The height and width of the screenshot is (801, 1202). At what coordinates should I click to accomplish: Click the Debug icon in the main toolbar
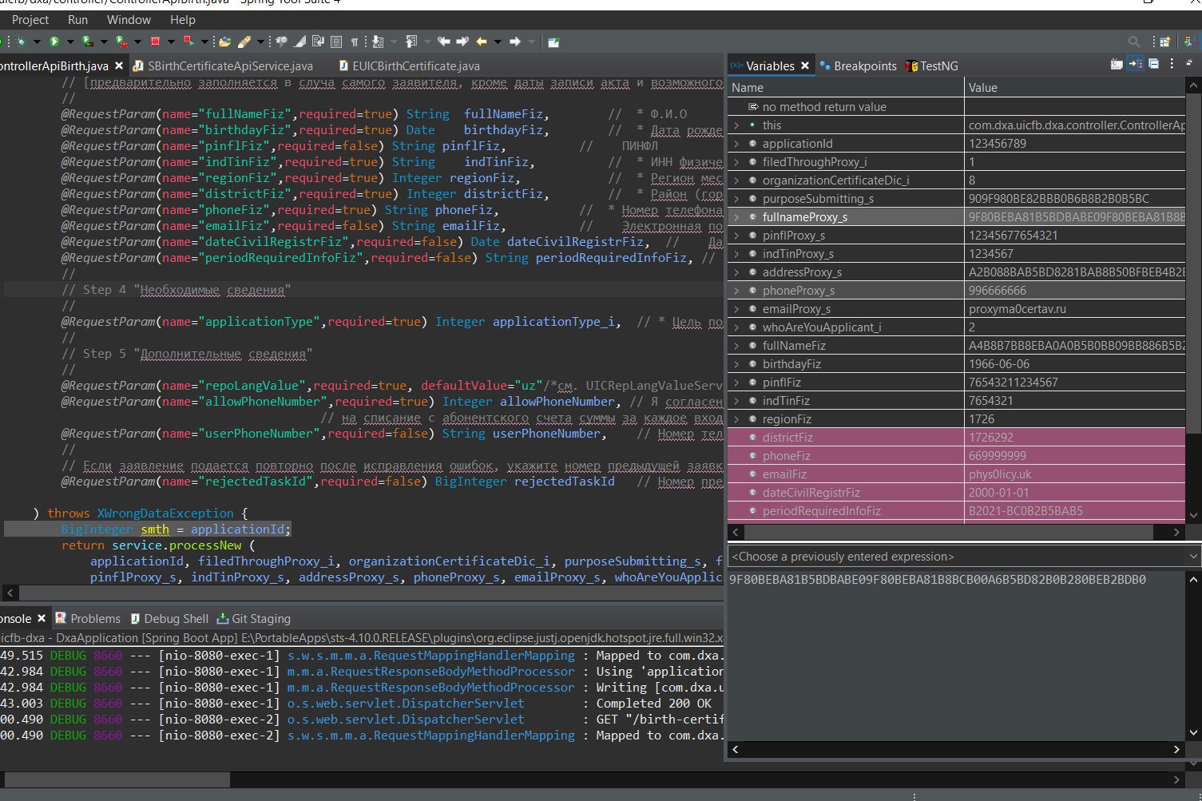22,41
